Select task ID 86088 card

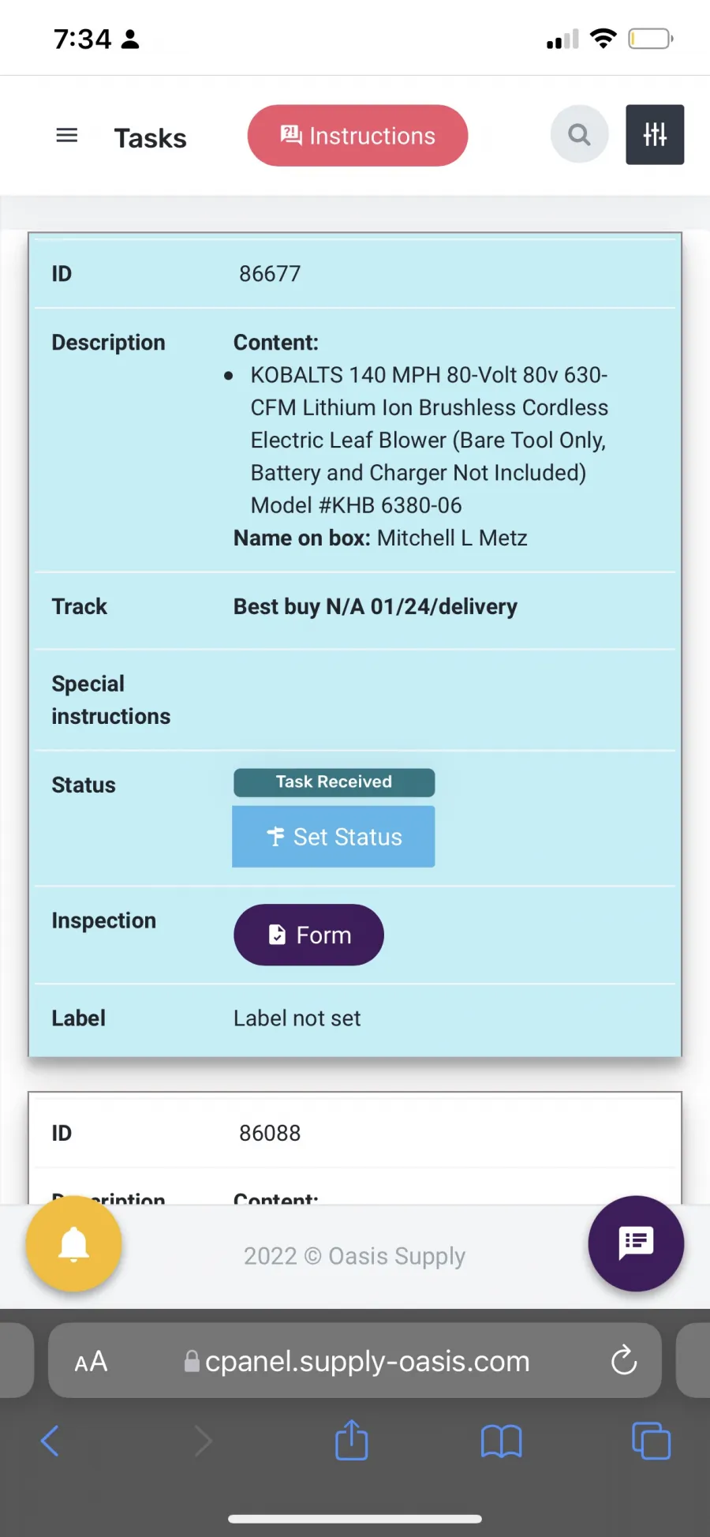point(355,1148)
